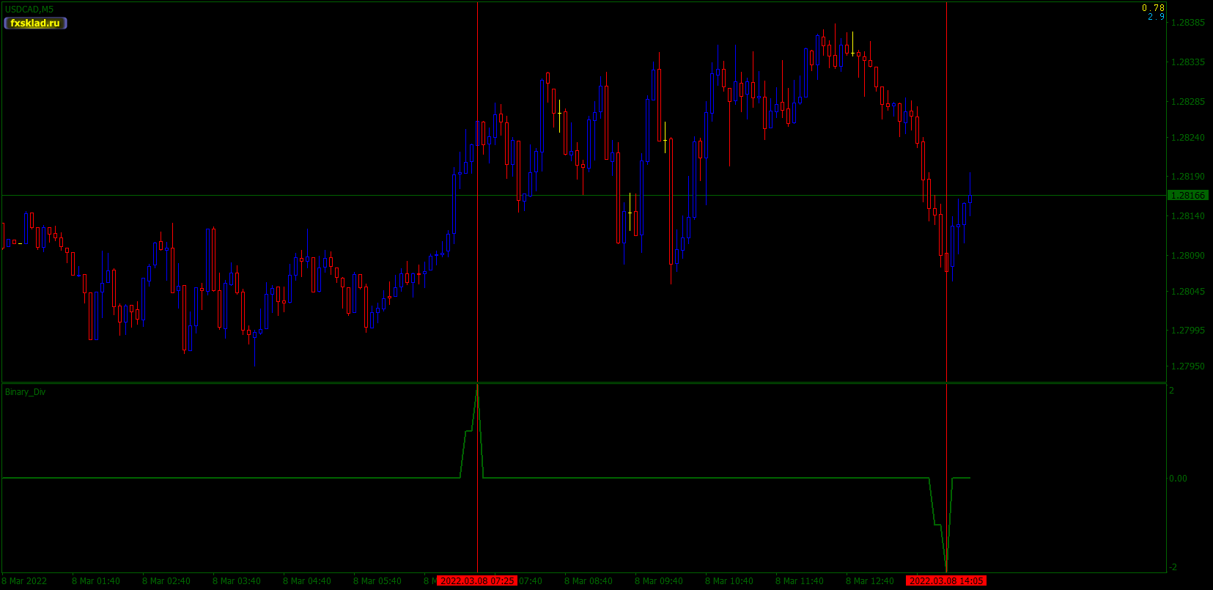Click the USDCAD,M5 chart title
Screen dimensions: 1213x590
coord(29,10)
